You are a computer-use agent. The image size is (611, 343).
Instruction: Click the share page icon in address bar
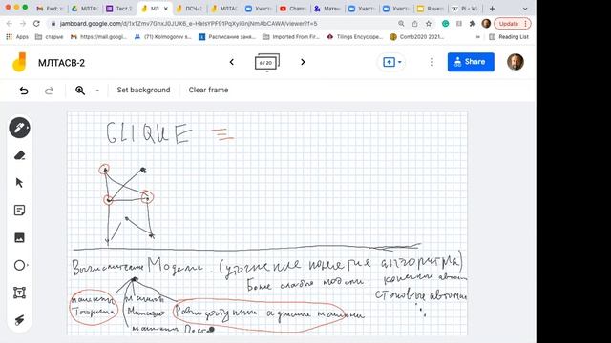point(414,24)
